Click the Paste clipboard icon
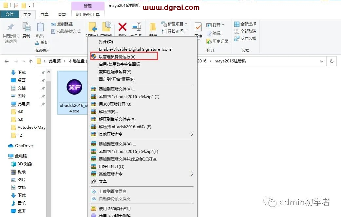This screenshot has height=217, width=341. (x=40, y=27)
